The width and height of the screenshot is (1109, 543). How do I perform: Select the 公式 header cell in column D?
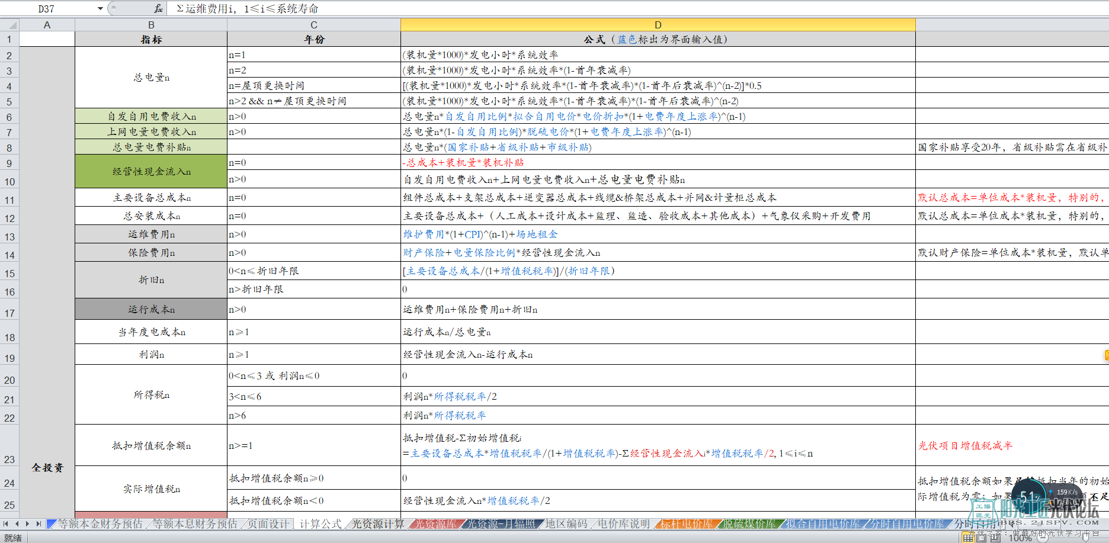tap(658, 39)
